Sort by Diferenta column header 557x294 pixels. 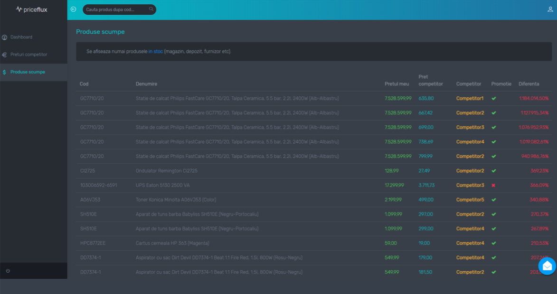(529, 84)
